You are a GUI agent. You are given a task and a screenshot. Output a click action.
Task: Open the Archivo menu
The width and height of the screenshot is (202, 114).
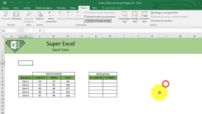[x=5, y=8]
